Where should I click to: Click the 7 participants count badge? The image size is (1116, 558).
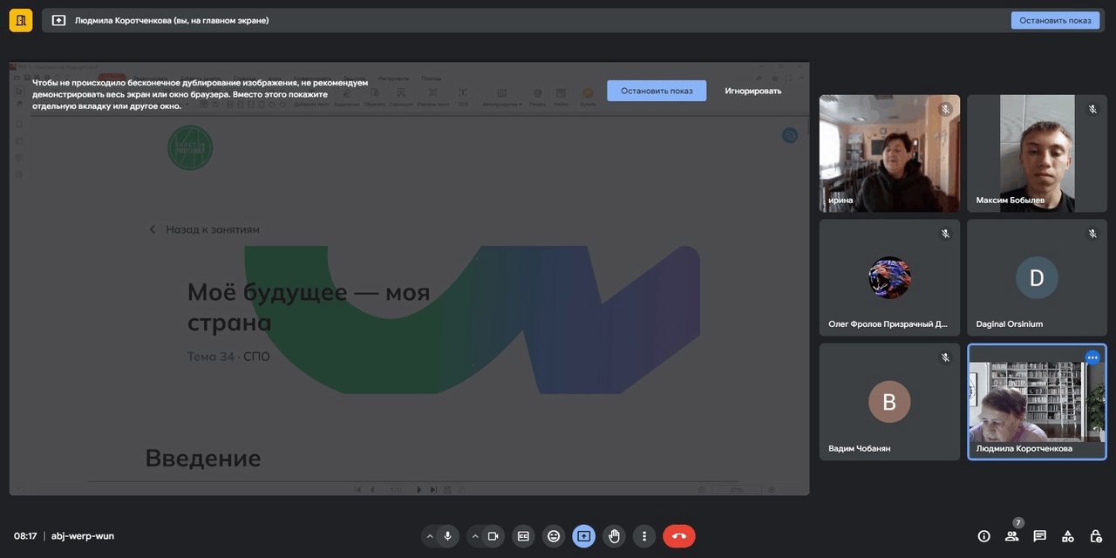1017,523
